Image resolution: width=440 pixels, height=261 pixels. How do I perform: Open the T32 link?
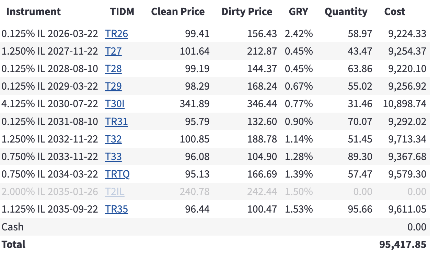113,139
